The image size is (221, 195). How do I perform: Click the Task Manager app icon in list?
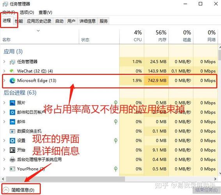click(12, 62)
